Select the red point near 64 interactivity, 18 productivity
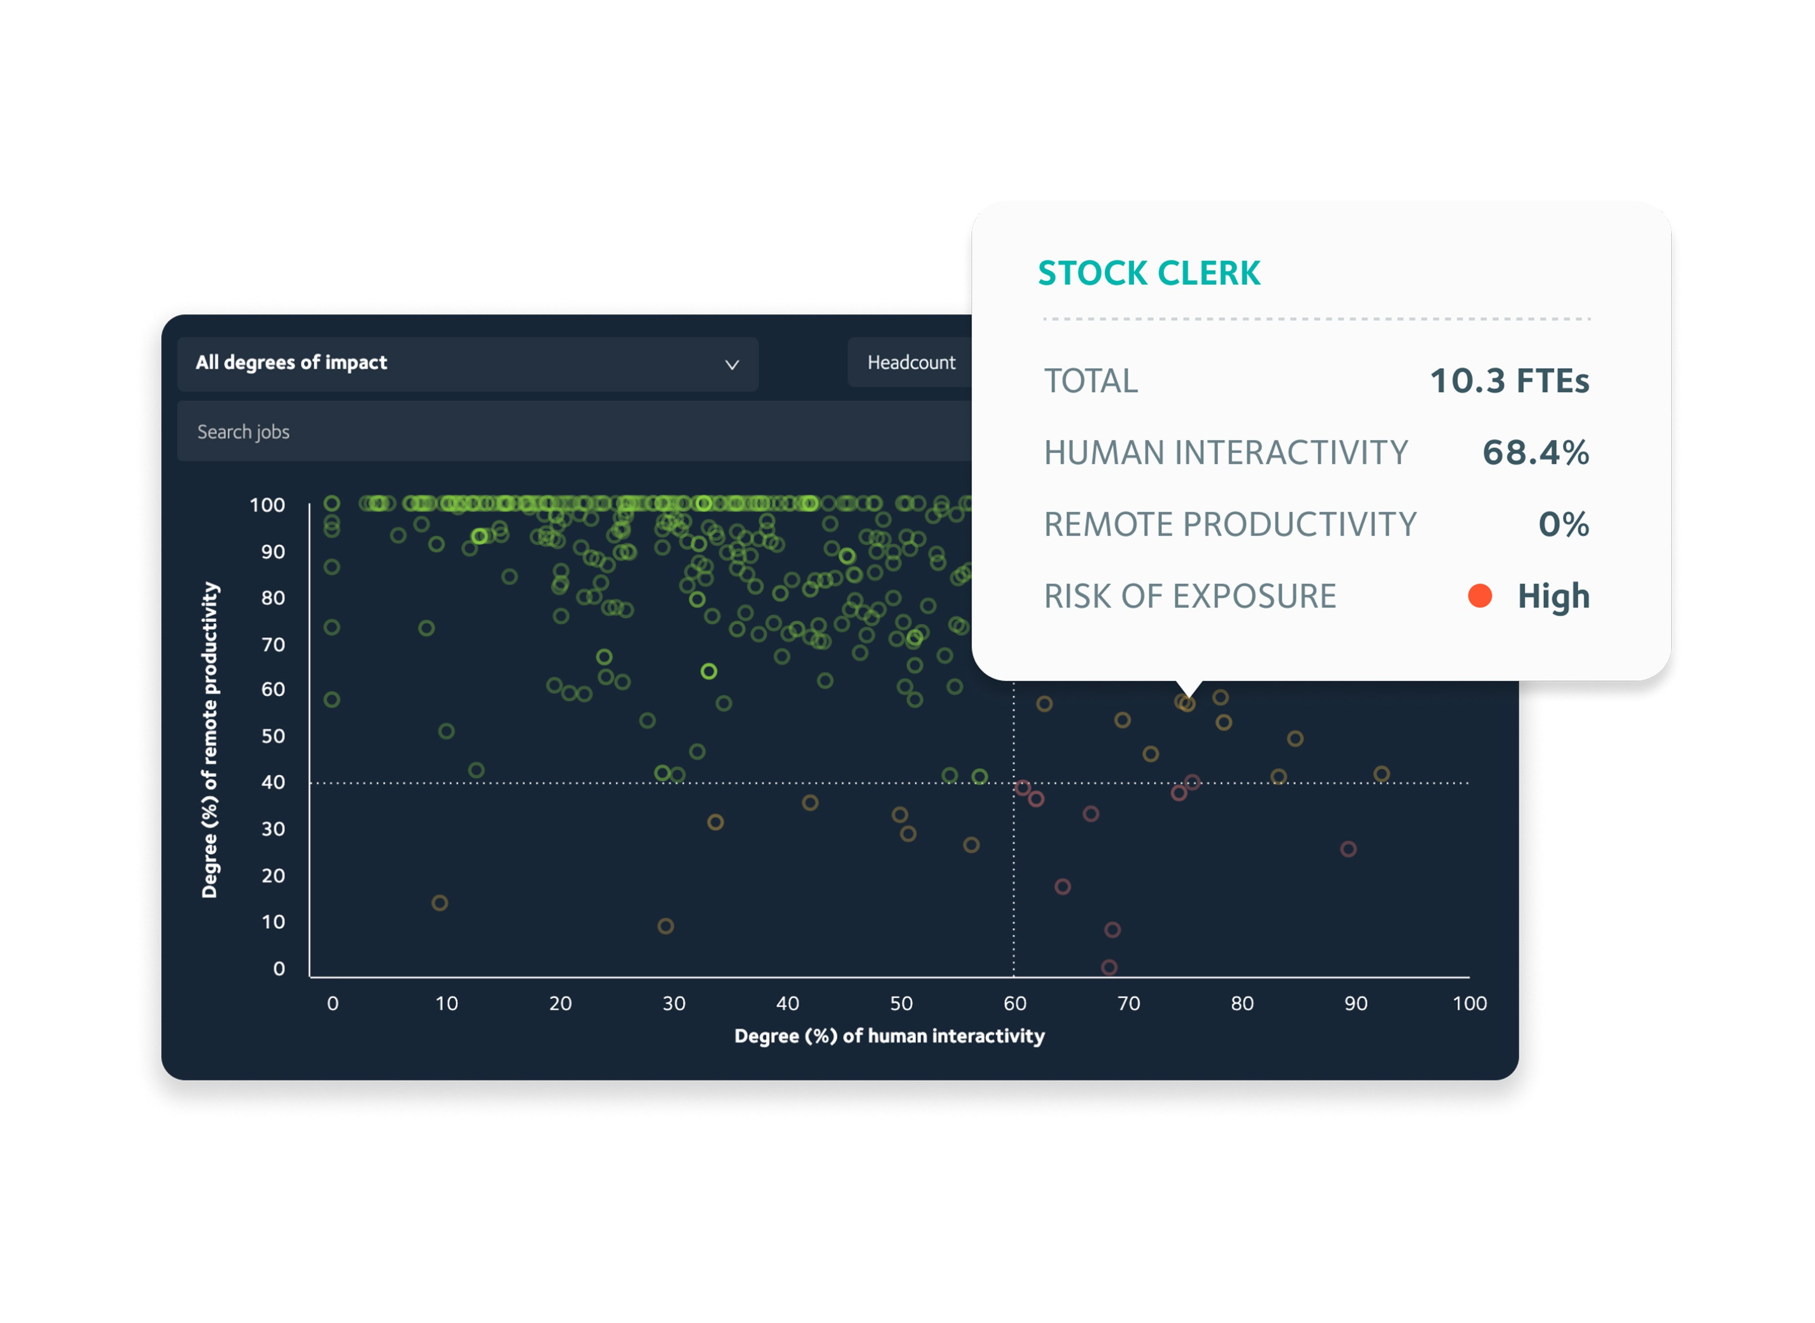The image size is (1815, 1323). pyautogui.click(x=1062, y=886)
